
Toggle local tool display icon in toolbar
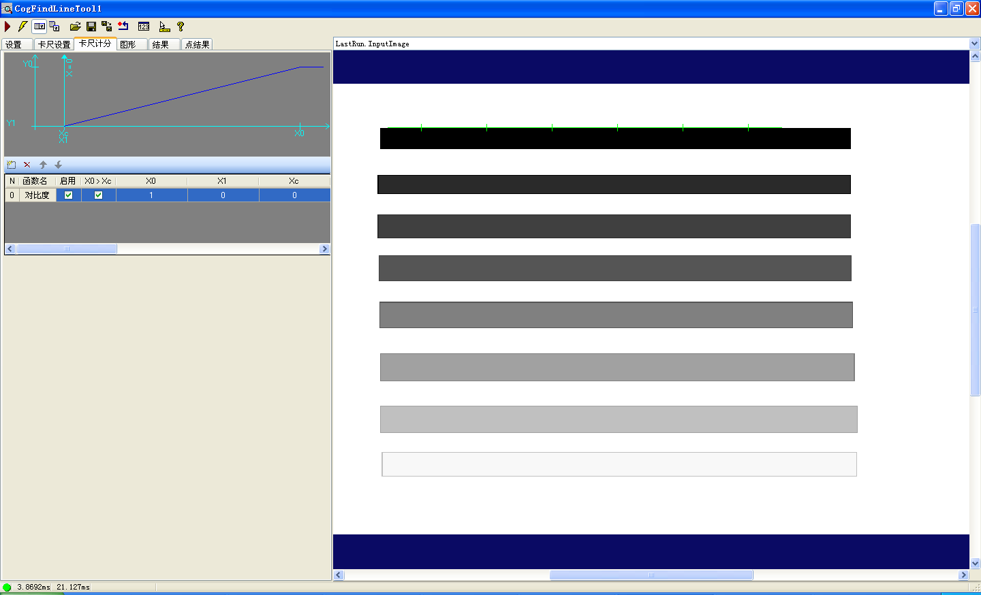coord(40,27)
